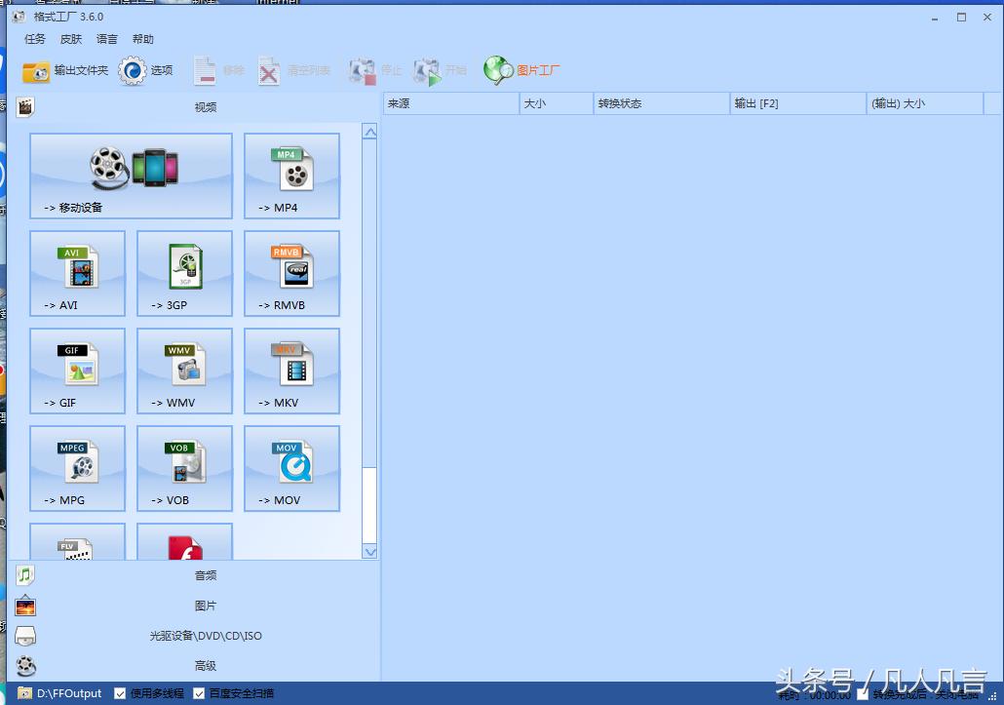The width and height of the screenshot is (1004, 705).
Task: Choose the -> MOV conversion tile
Action: pos(292,468)
